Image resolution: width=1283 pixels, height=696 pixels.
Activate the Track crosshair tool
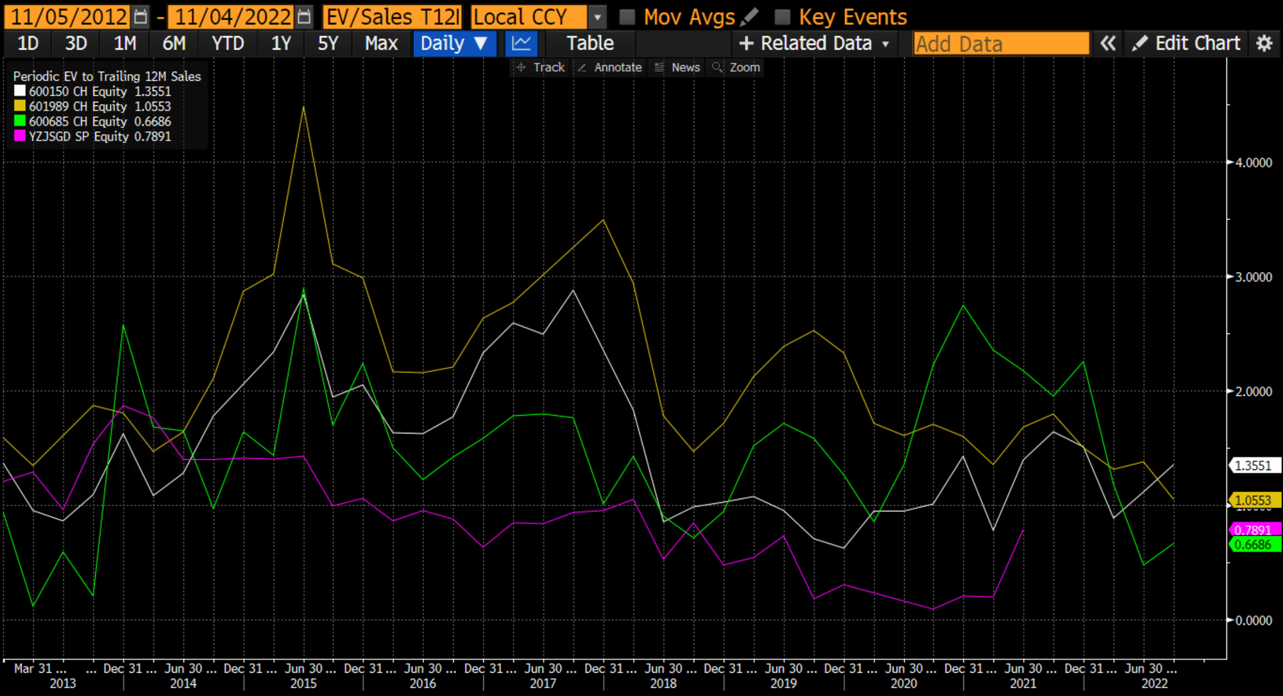tap(541, 67)
